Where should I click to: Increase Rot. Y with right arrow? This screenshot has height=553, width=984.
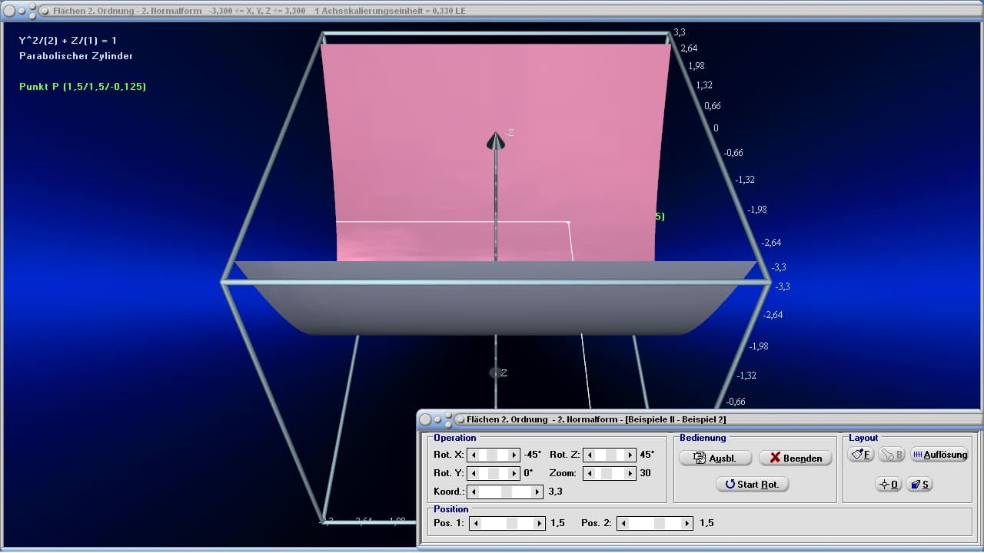click(515, 473)
